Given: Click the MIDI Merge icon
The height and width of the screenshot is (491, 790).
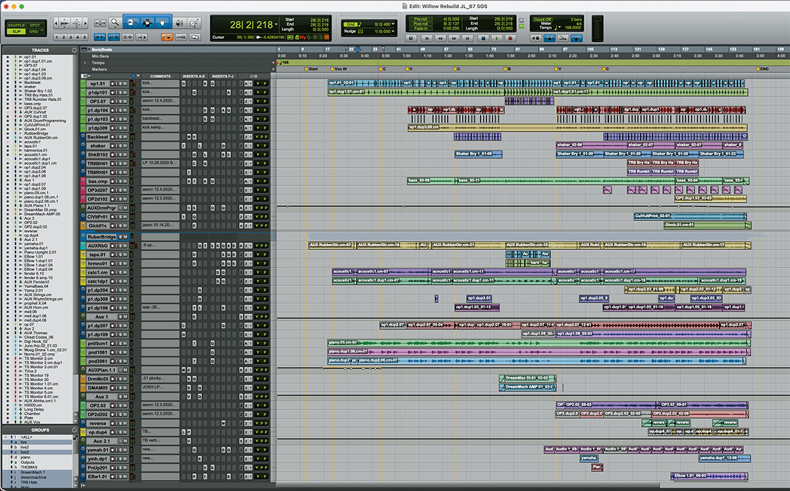Looking at the screenshot, I should pos(563,38).
